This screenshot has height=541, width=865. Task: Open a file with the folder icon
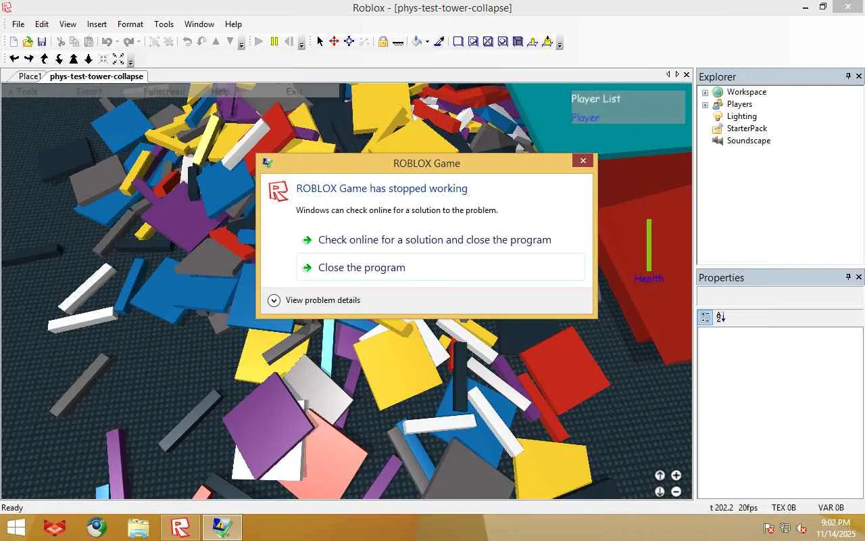point(28,42)
